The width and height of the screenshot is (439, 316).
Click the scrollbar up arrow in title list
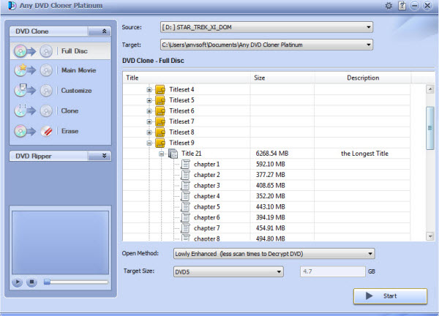(430, 89)
